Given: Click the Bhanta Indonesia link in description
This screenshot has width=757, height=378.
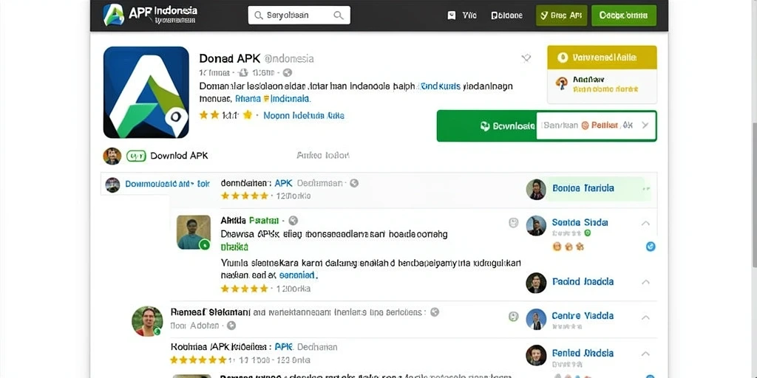Looking at the screenshot, I should (273, 99).
